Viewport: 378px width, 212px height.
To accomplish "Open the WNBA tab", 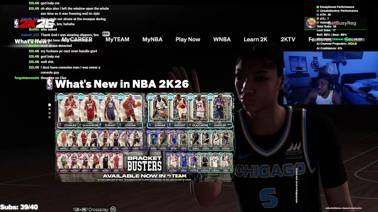I will (x=222, y=39).
